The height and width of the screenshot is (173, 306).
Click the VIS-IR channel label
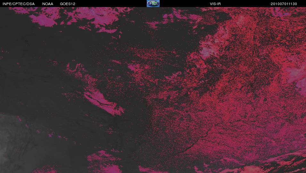[x=215, y=4]
